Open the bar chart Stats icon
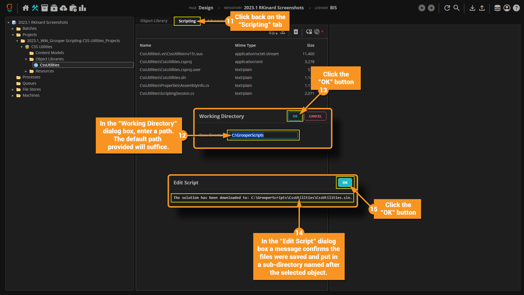Screen dimensions: 524x295 tap(82, 8)
